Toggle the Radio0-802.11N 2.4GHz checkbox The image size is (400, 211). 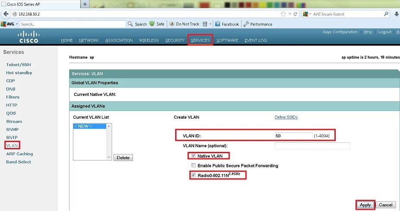point(193,175)
